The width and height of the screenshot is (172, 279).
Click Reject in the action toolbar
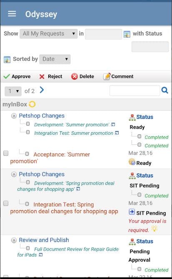pos(51,76)
